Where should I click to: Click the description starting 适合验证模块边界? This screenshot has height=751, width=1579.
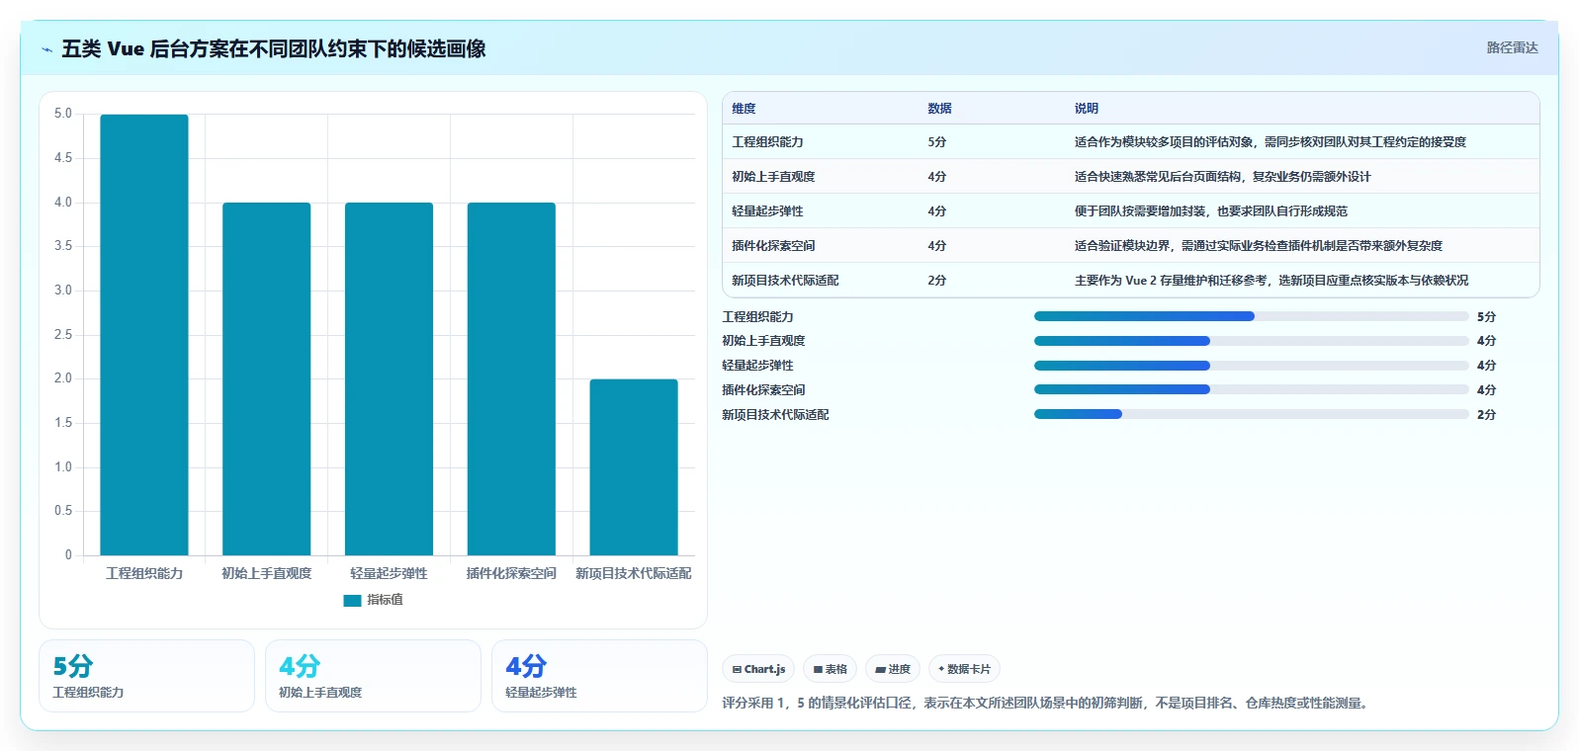(x=1259, y=246)
